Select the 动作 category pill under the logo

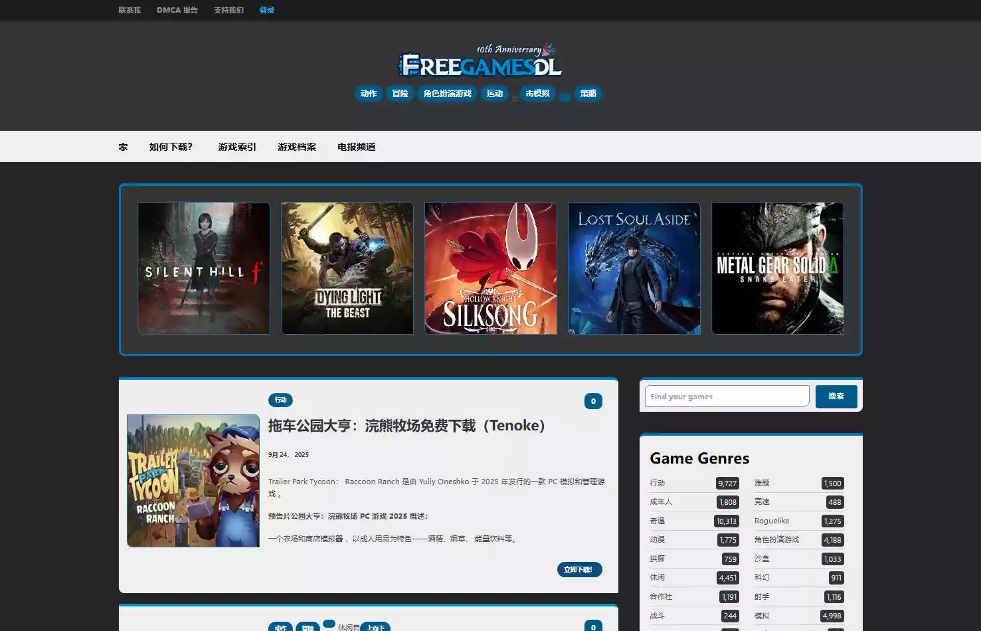click(369, 94)
